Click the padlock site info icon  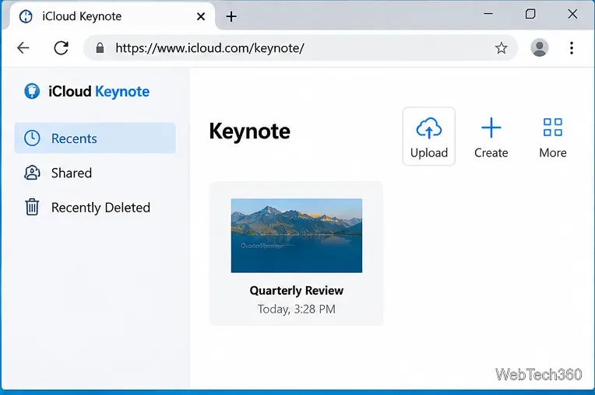tap(100, 47)
